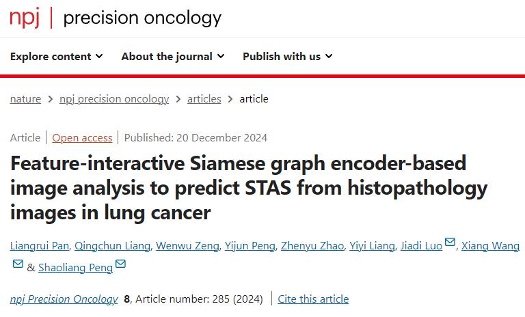The width and height of the screenshot is (525, 317).
Task: Click the envelope icon beside Shaoliang Peng
Action: click(x=120, y=264)
